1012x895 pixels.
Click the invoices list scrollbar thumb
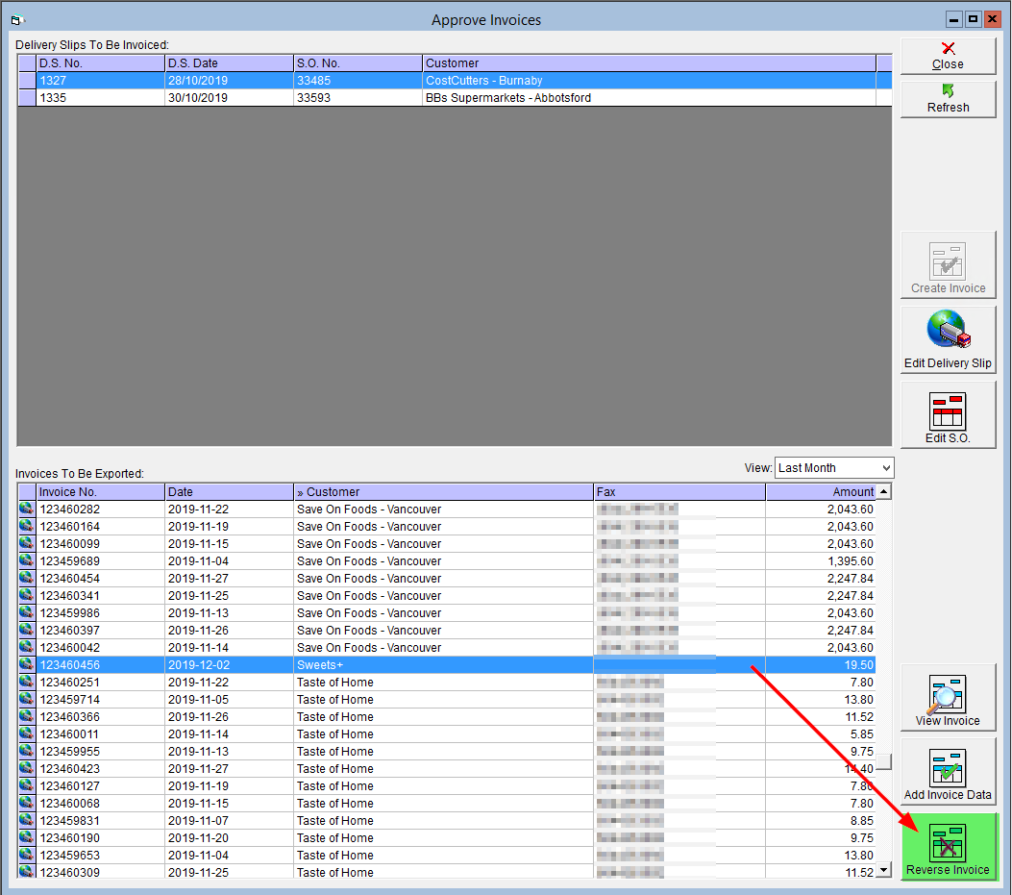coord(884,762)
